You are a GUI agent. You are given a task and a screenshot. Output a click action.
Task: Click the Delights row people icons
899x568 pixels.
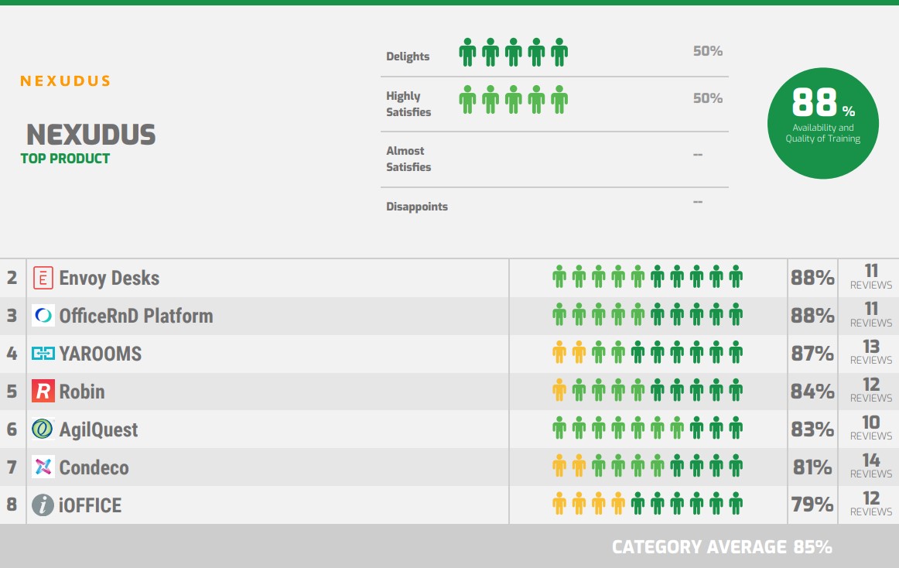pos(513,52)
